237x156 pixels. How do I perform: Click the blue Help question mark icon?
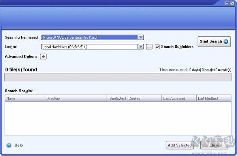click(x=9, y=145)
